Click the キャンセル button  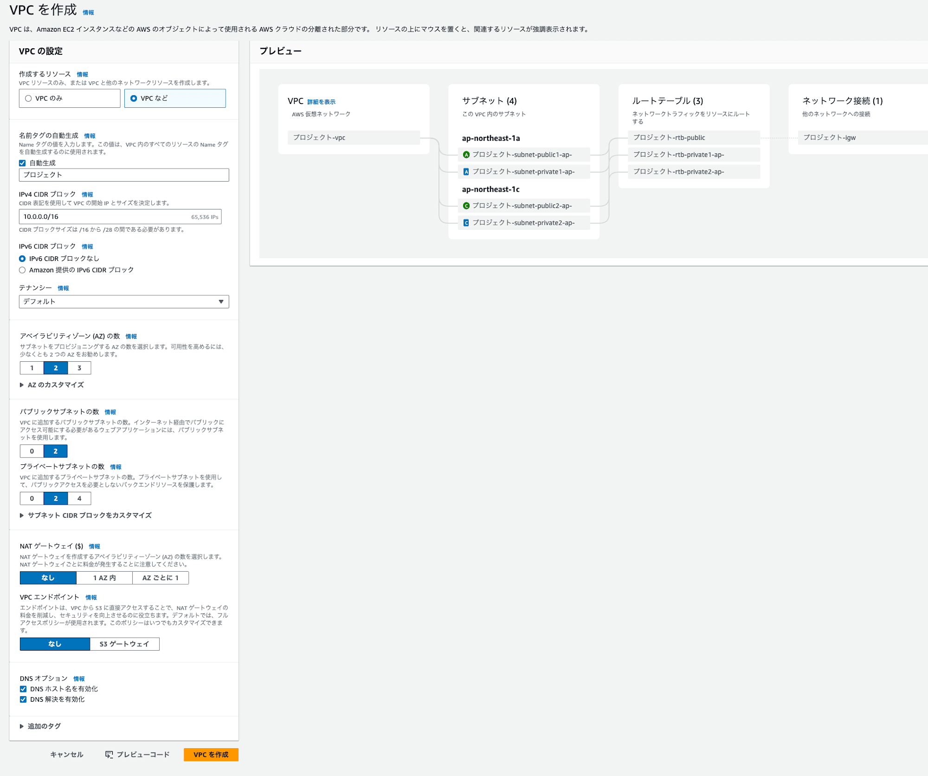pyautogui.click(x=67, y=755)
